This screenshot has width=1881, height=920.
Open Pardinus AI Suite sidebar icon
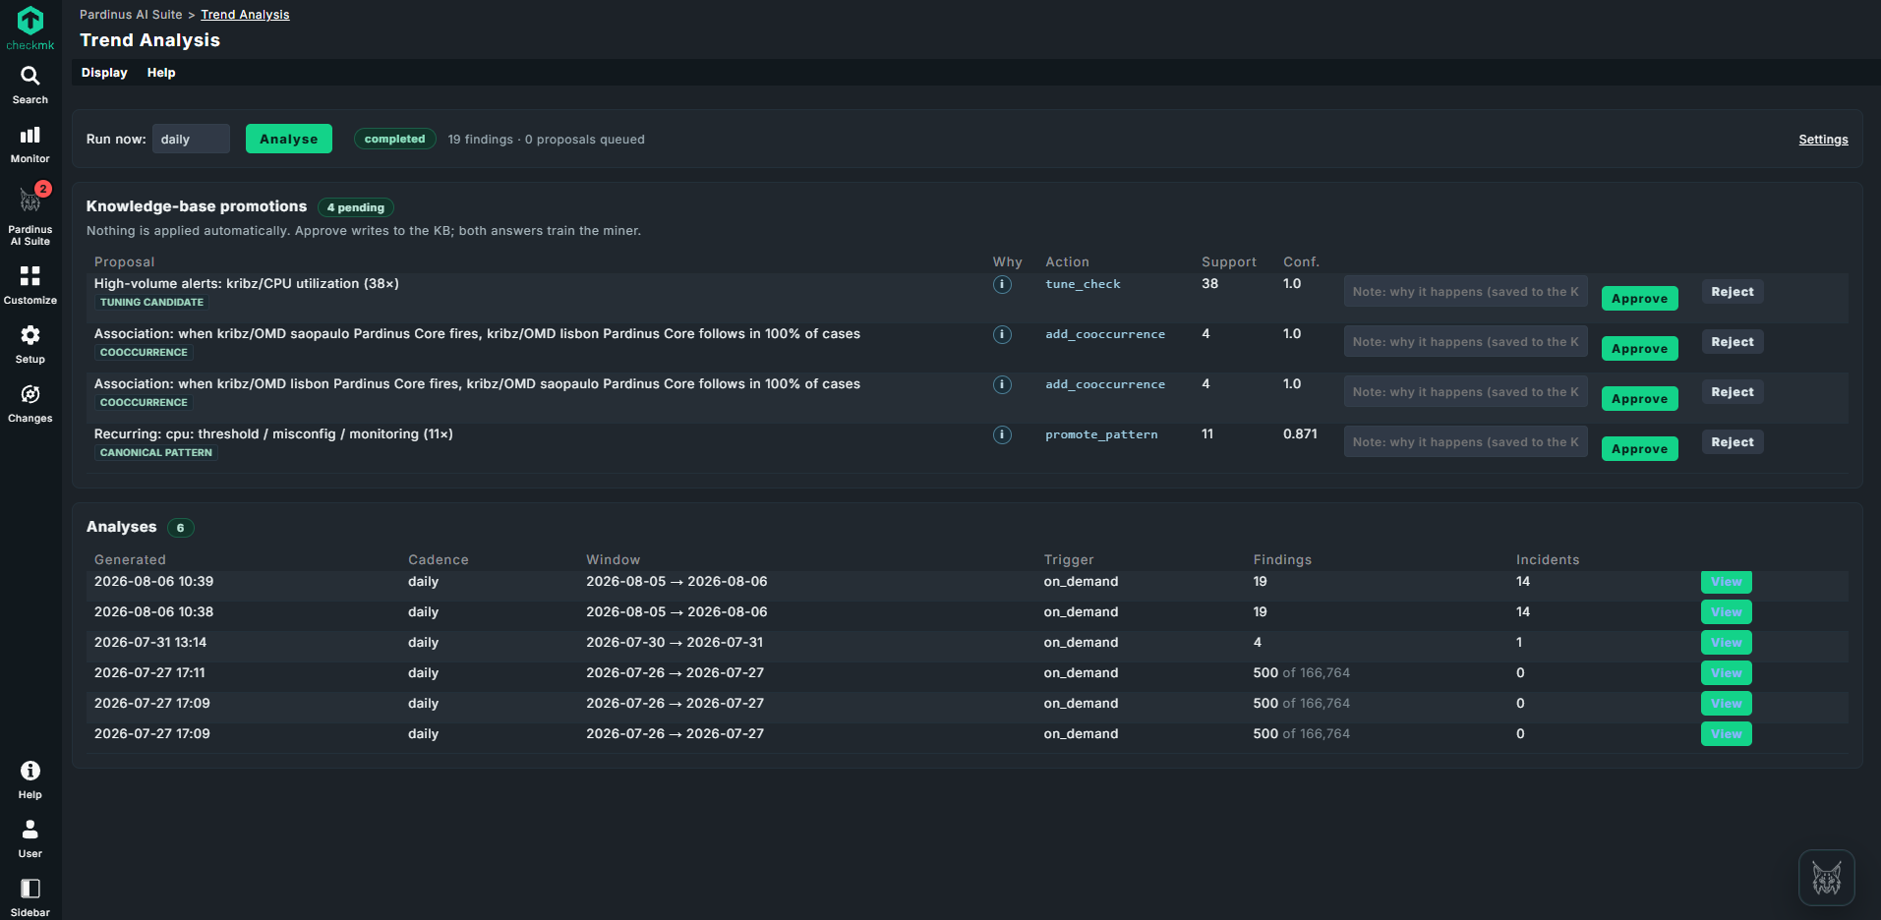pyautogui.click(x=30, y=212)
